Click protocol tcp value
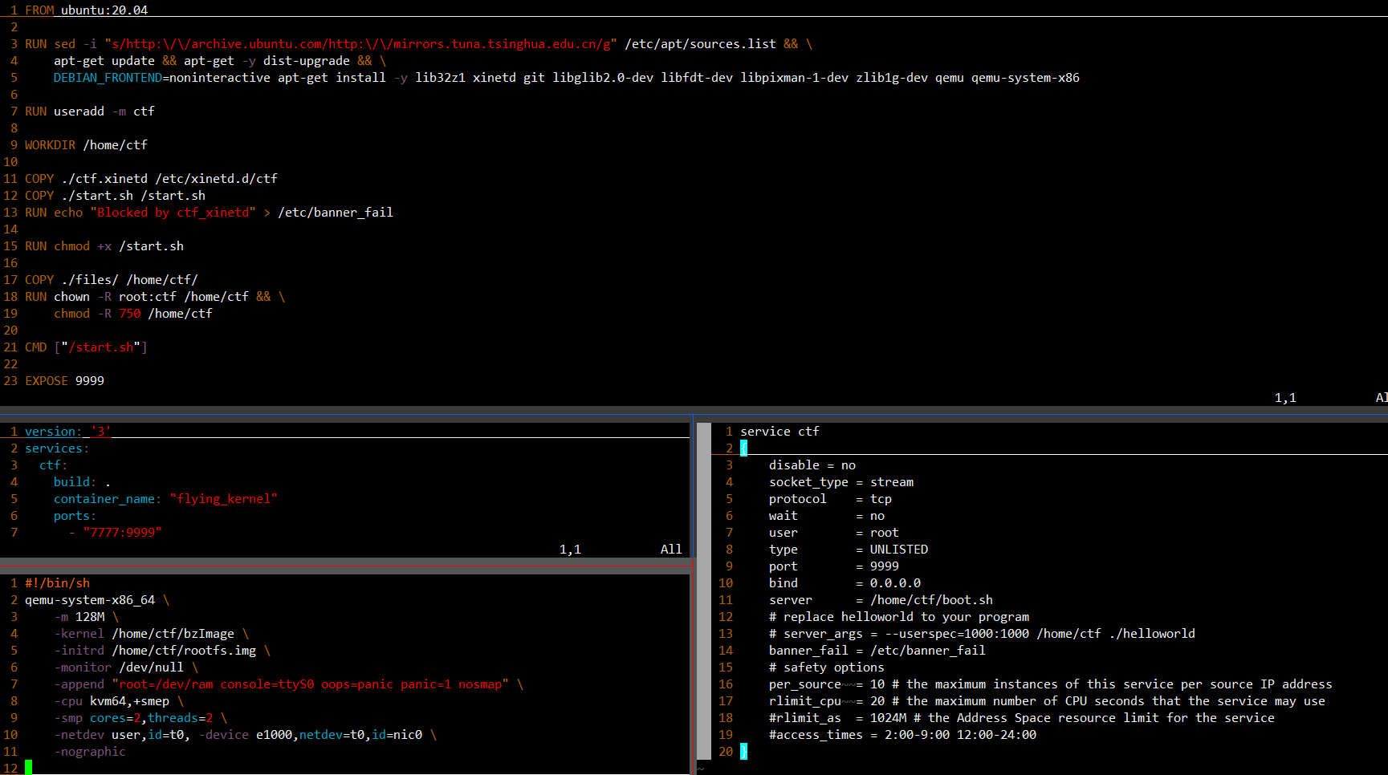The width and height of the screenshot is (1388, 775). [881, 499]
